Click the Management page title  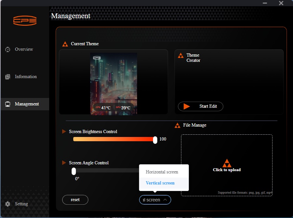coord(71,16)
